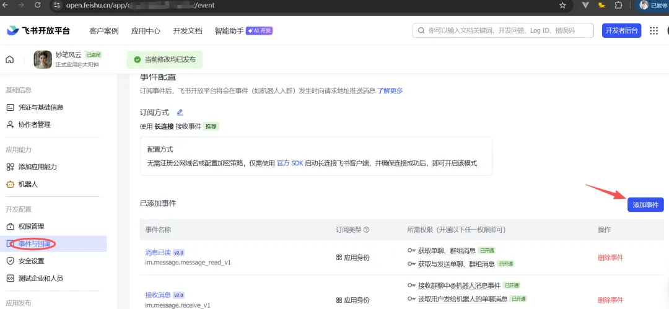Click im.message.receive_v1 text
Image resolution: width=669 pixels, height=309 pixels.
tap(178, 305)
